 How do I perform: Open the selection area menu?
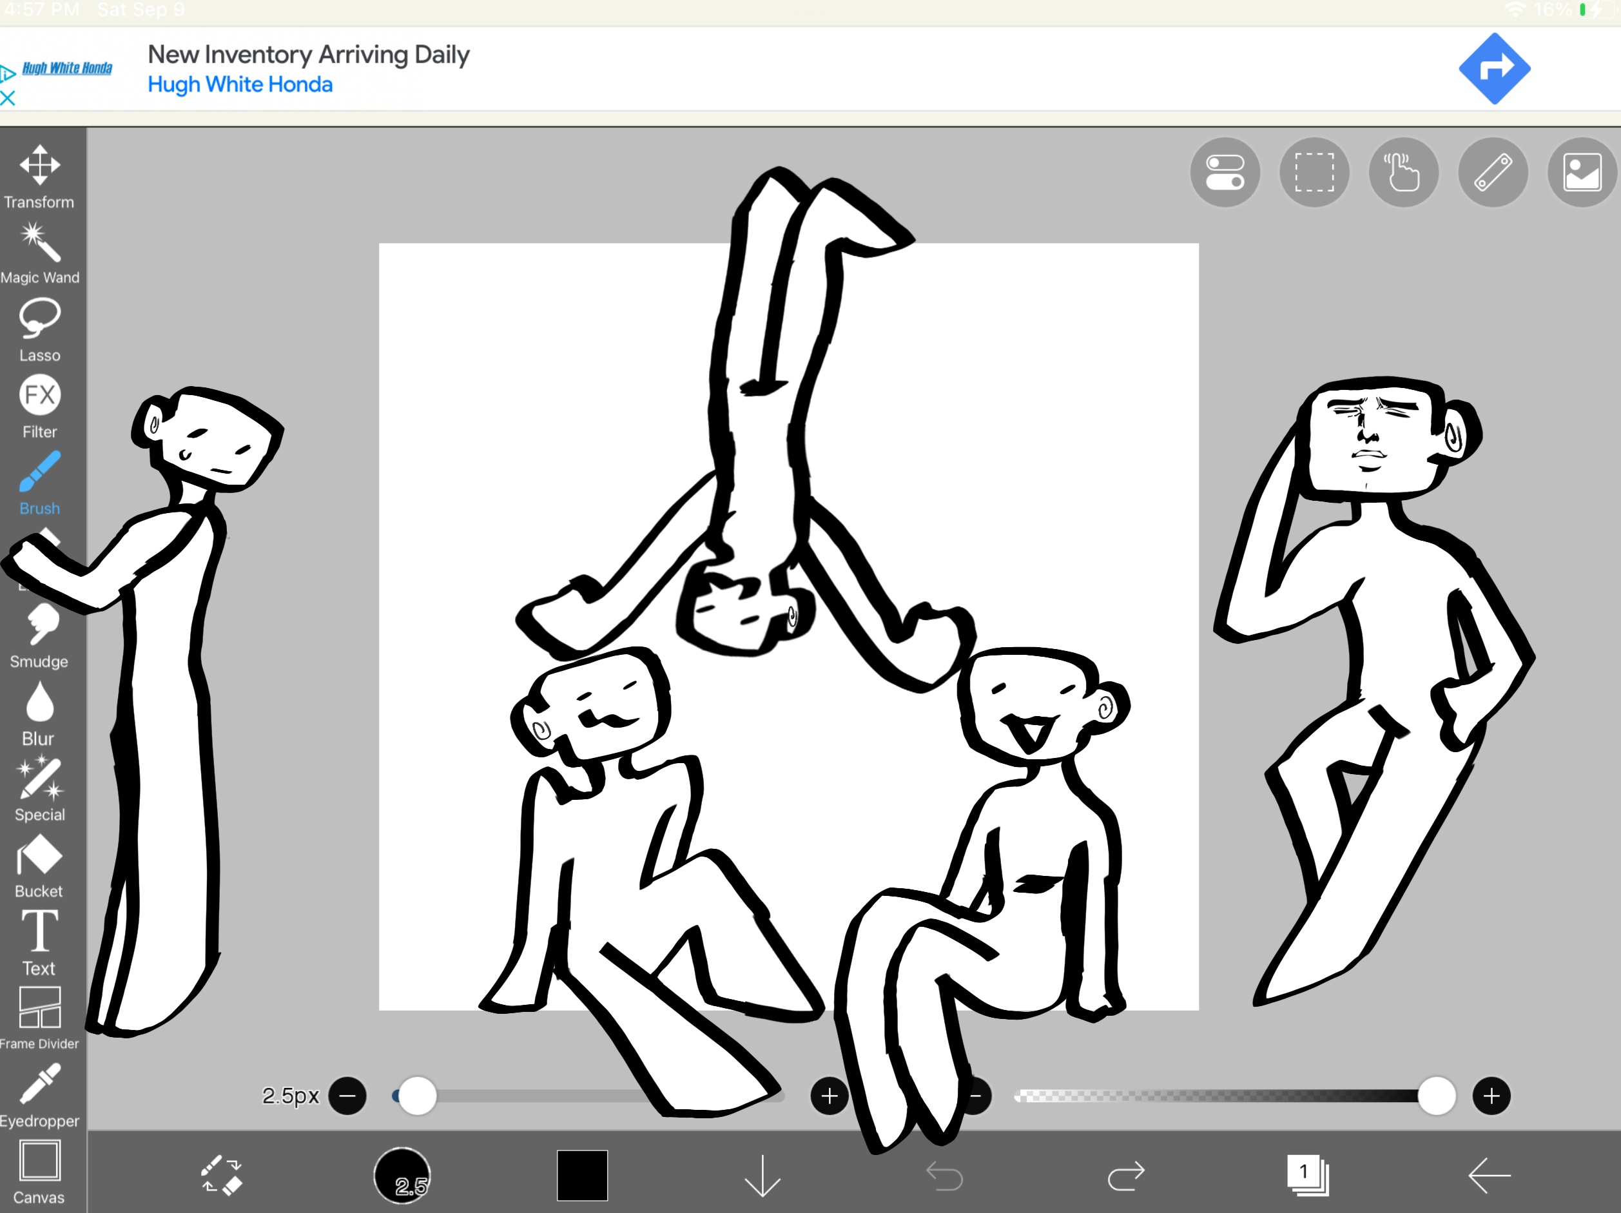(1314, 173)
